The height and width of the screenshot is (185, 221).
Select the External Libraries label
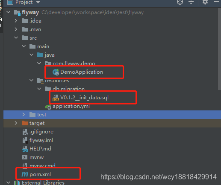(x=43, y=182)
